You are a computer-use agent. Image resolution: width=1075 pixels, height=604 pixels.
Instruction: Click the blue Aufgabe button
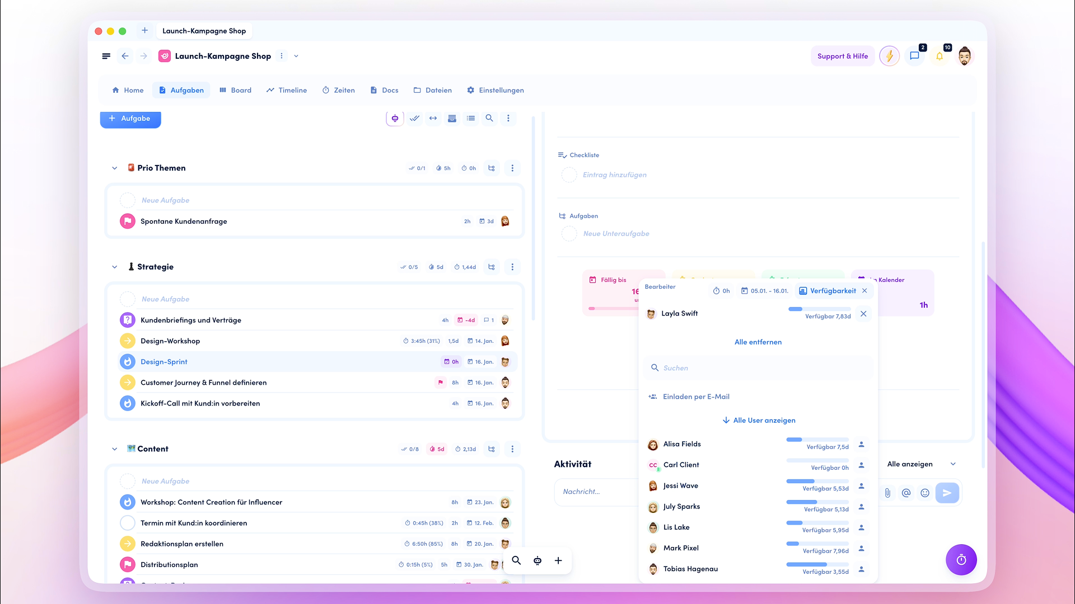point(130,119)
